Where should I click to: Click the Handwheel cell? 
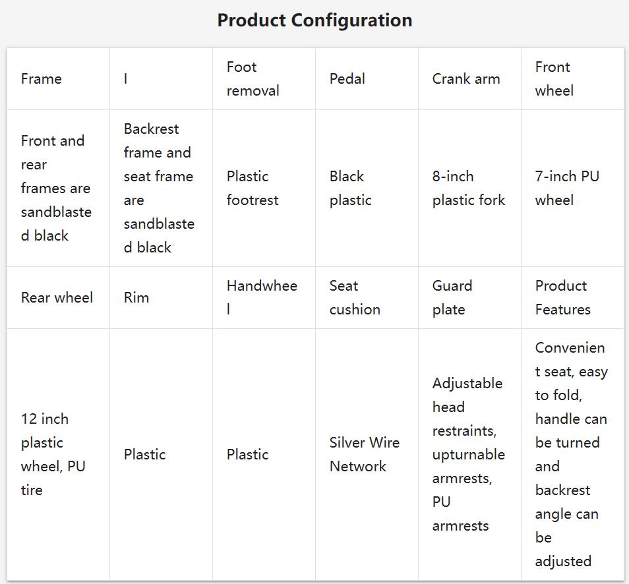264,298
